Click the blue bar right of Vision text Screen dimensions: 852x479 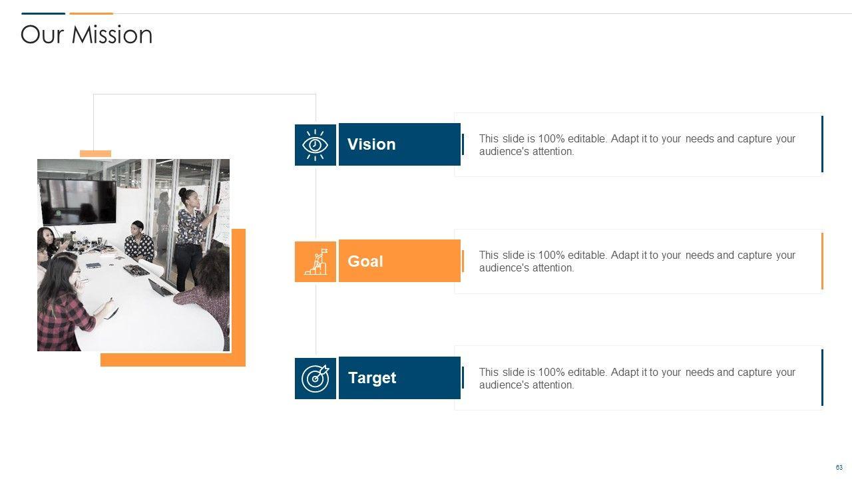pos(822,144)
